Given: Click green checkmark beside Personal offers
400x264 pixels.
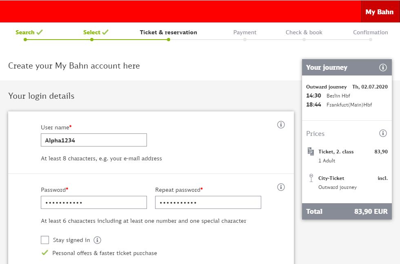Looking at the screenshot, I should tap(45, 253).
